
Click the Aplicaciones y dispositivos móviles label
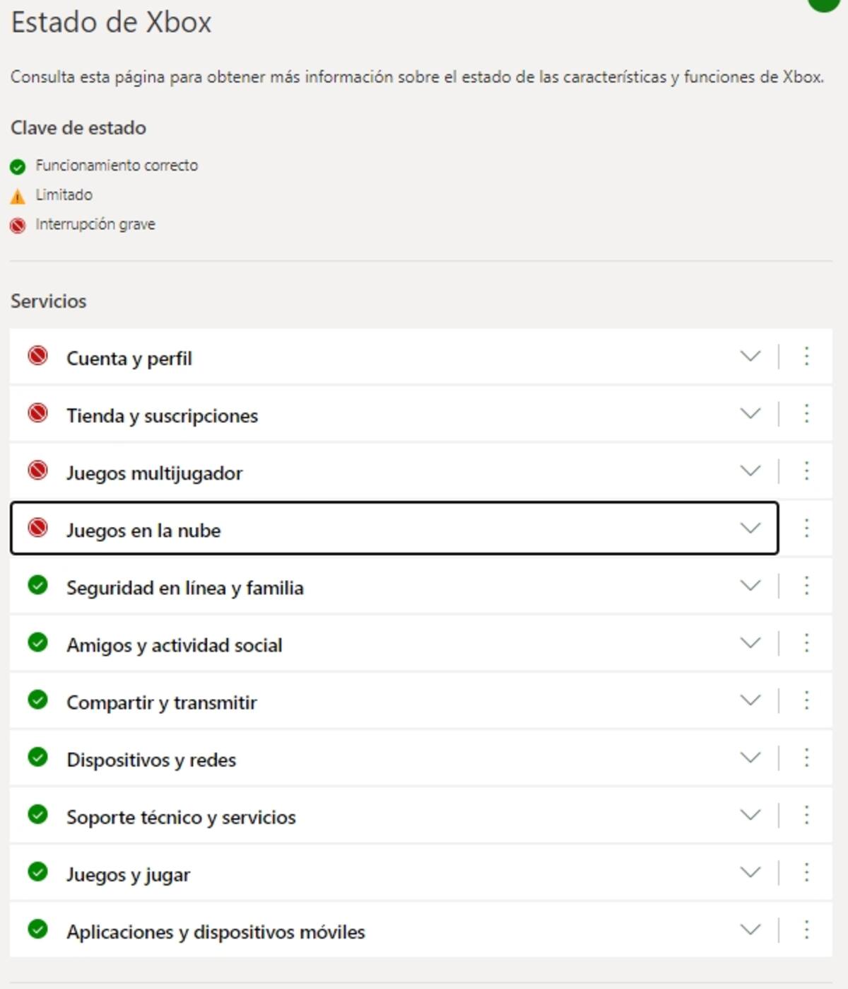[x=216, y=932]
